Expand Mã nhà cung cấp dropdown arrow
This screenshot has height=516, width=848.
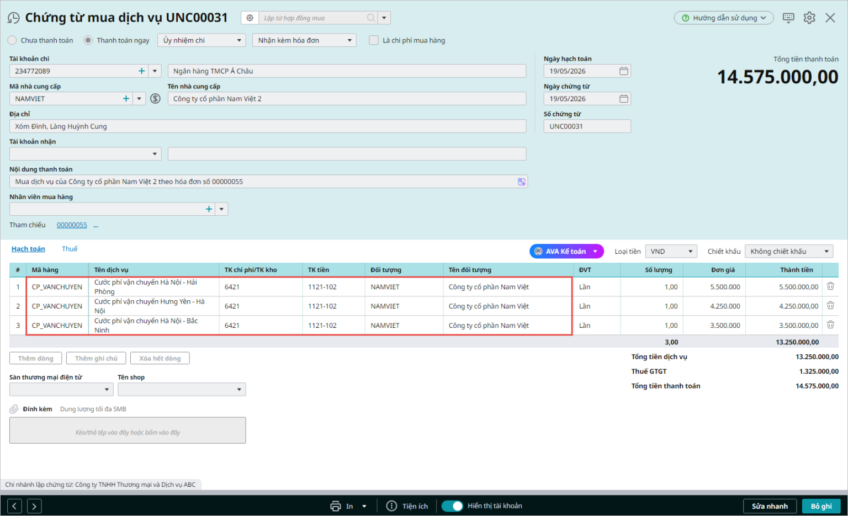point(139,98)
